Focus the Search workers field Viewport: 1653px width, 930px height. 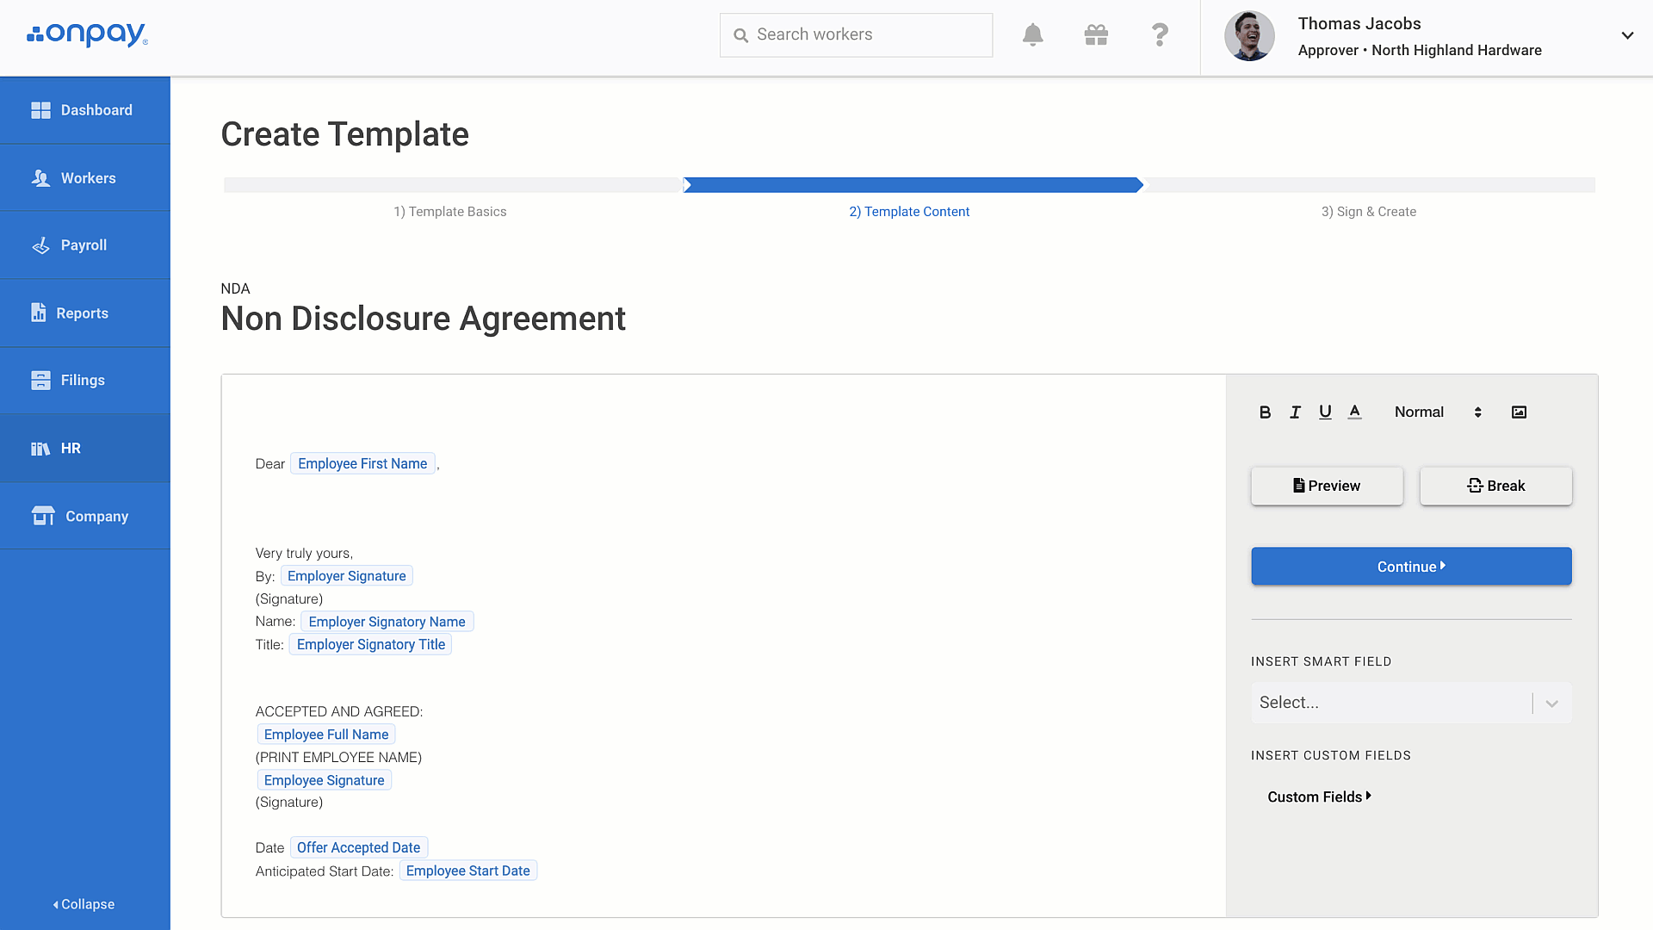coord(856,34)
